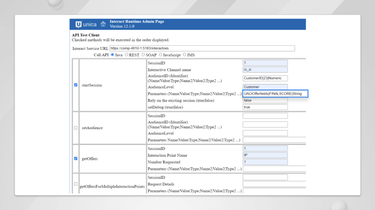Focus the startSession SessionID field
The image size is (375, 210).
click(265, 63)
